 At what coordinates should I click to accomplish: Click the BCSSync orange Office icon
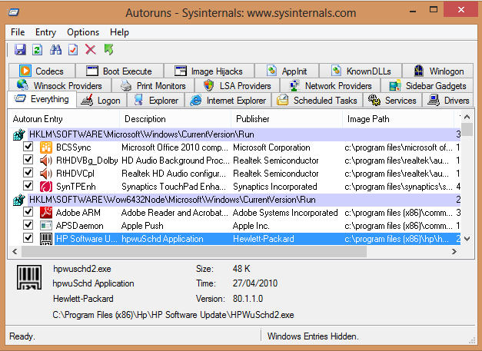[46, 147]
